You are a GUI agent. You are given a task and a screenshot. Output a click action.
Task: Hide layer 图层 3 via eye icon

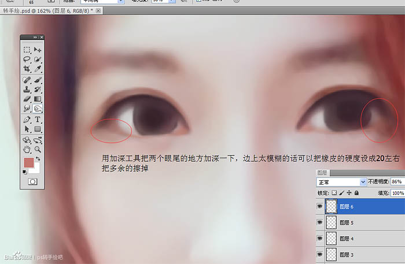[320, 254]
